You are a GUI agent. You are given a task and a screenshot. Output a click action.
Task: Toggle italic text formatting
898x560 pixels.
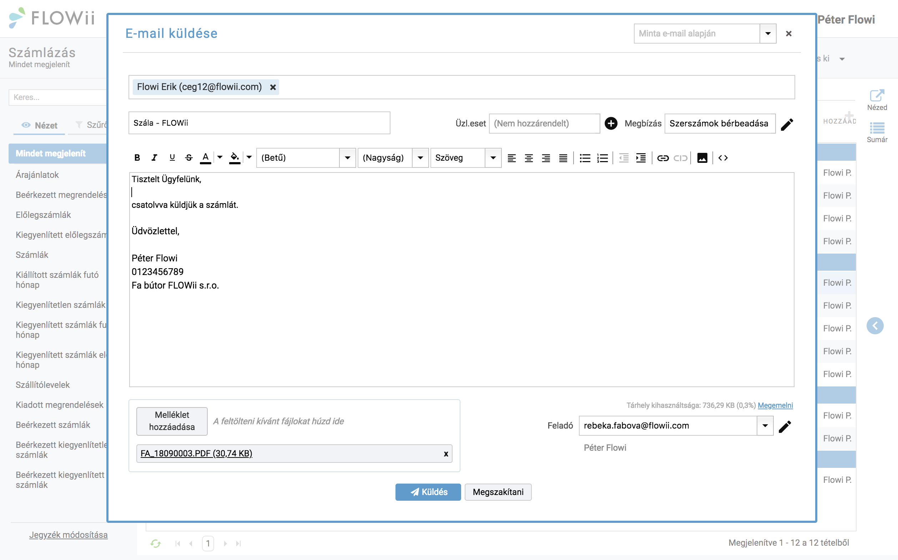[154, 158]
